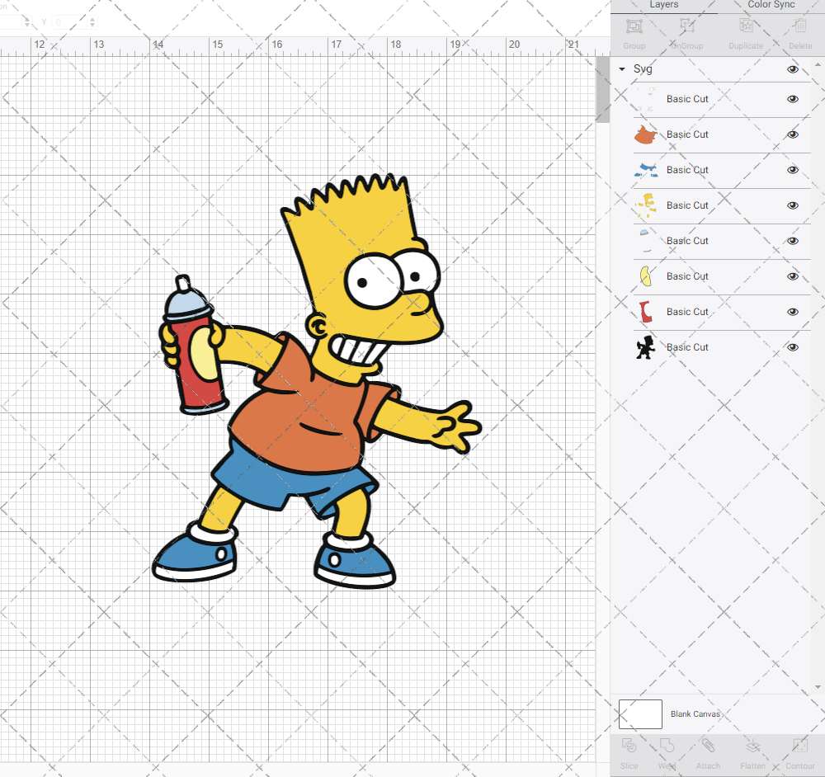
Task: Select the black silhouette layer thumbnail
Action: [645, 347]
